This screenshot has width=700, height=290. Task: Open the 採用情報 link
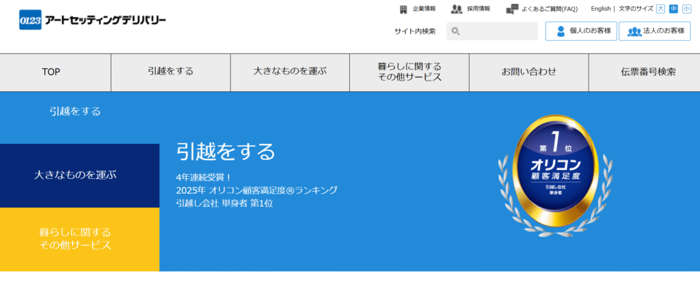[479, 9]
